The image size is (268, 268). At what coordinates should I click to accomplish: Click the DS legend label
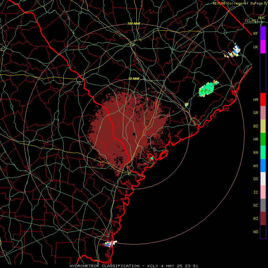click(x=255, y=179)
